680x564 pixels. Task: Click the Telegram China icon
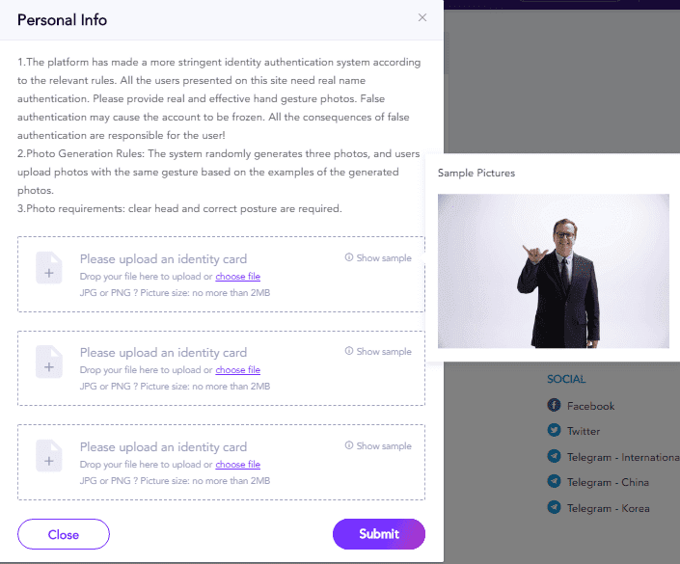click(x=554, y=482)
